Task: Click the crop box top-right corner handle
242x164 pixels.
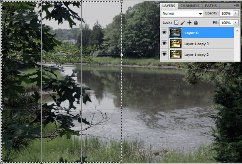Action: tap(122, 1)
